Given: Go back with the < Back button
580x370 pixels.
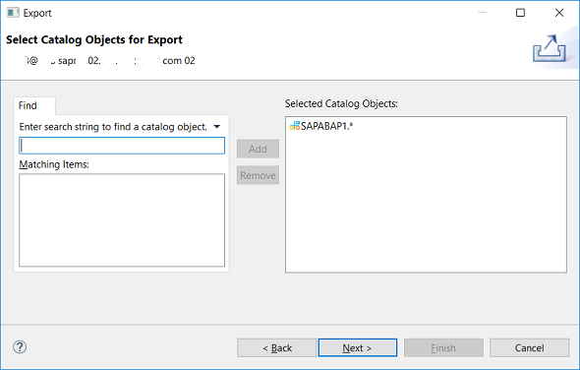Looking at the screenshot, I should (x=276, y=347).
